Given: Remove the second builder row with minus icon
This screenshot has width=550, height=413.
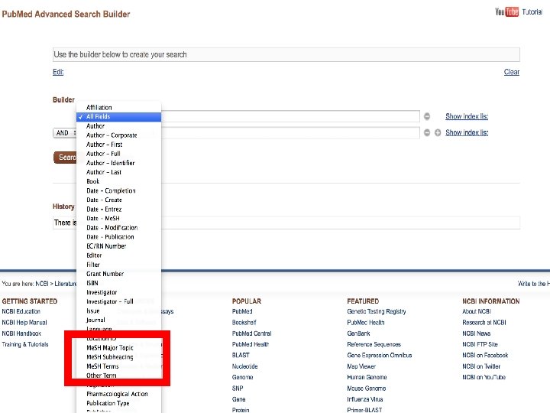Looking at the screenshot, I should [x=427, y=132].
